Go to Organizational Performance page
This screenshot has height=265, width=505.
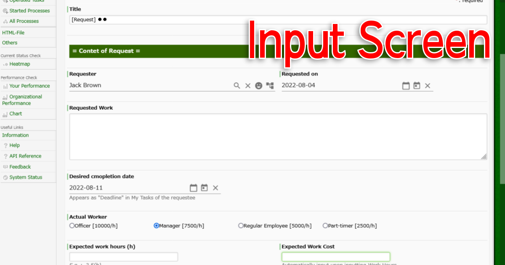coord(26,100)
